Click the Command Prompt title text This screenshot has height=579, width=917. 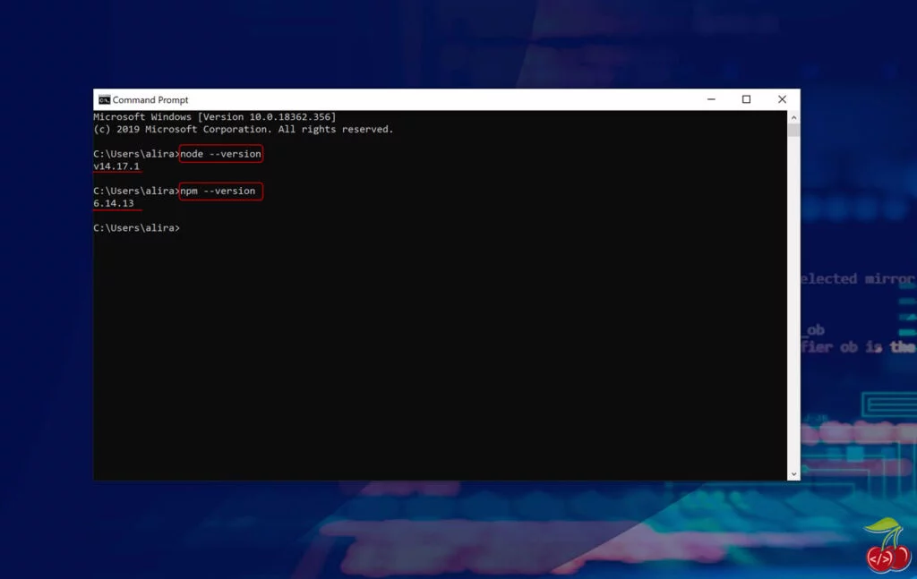pos(150,100)
